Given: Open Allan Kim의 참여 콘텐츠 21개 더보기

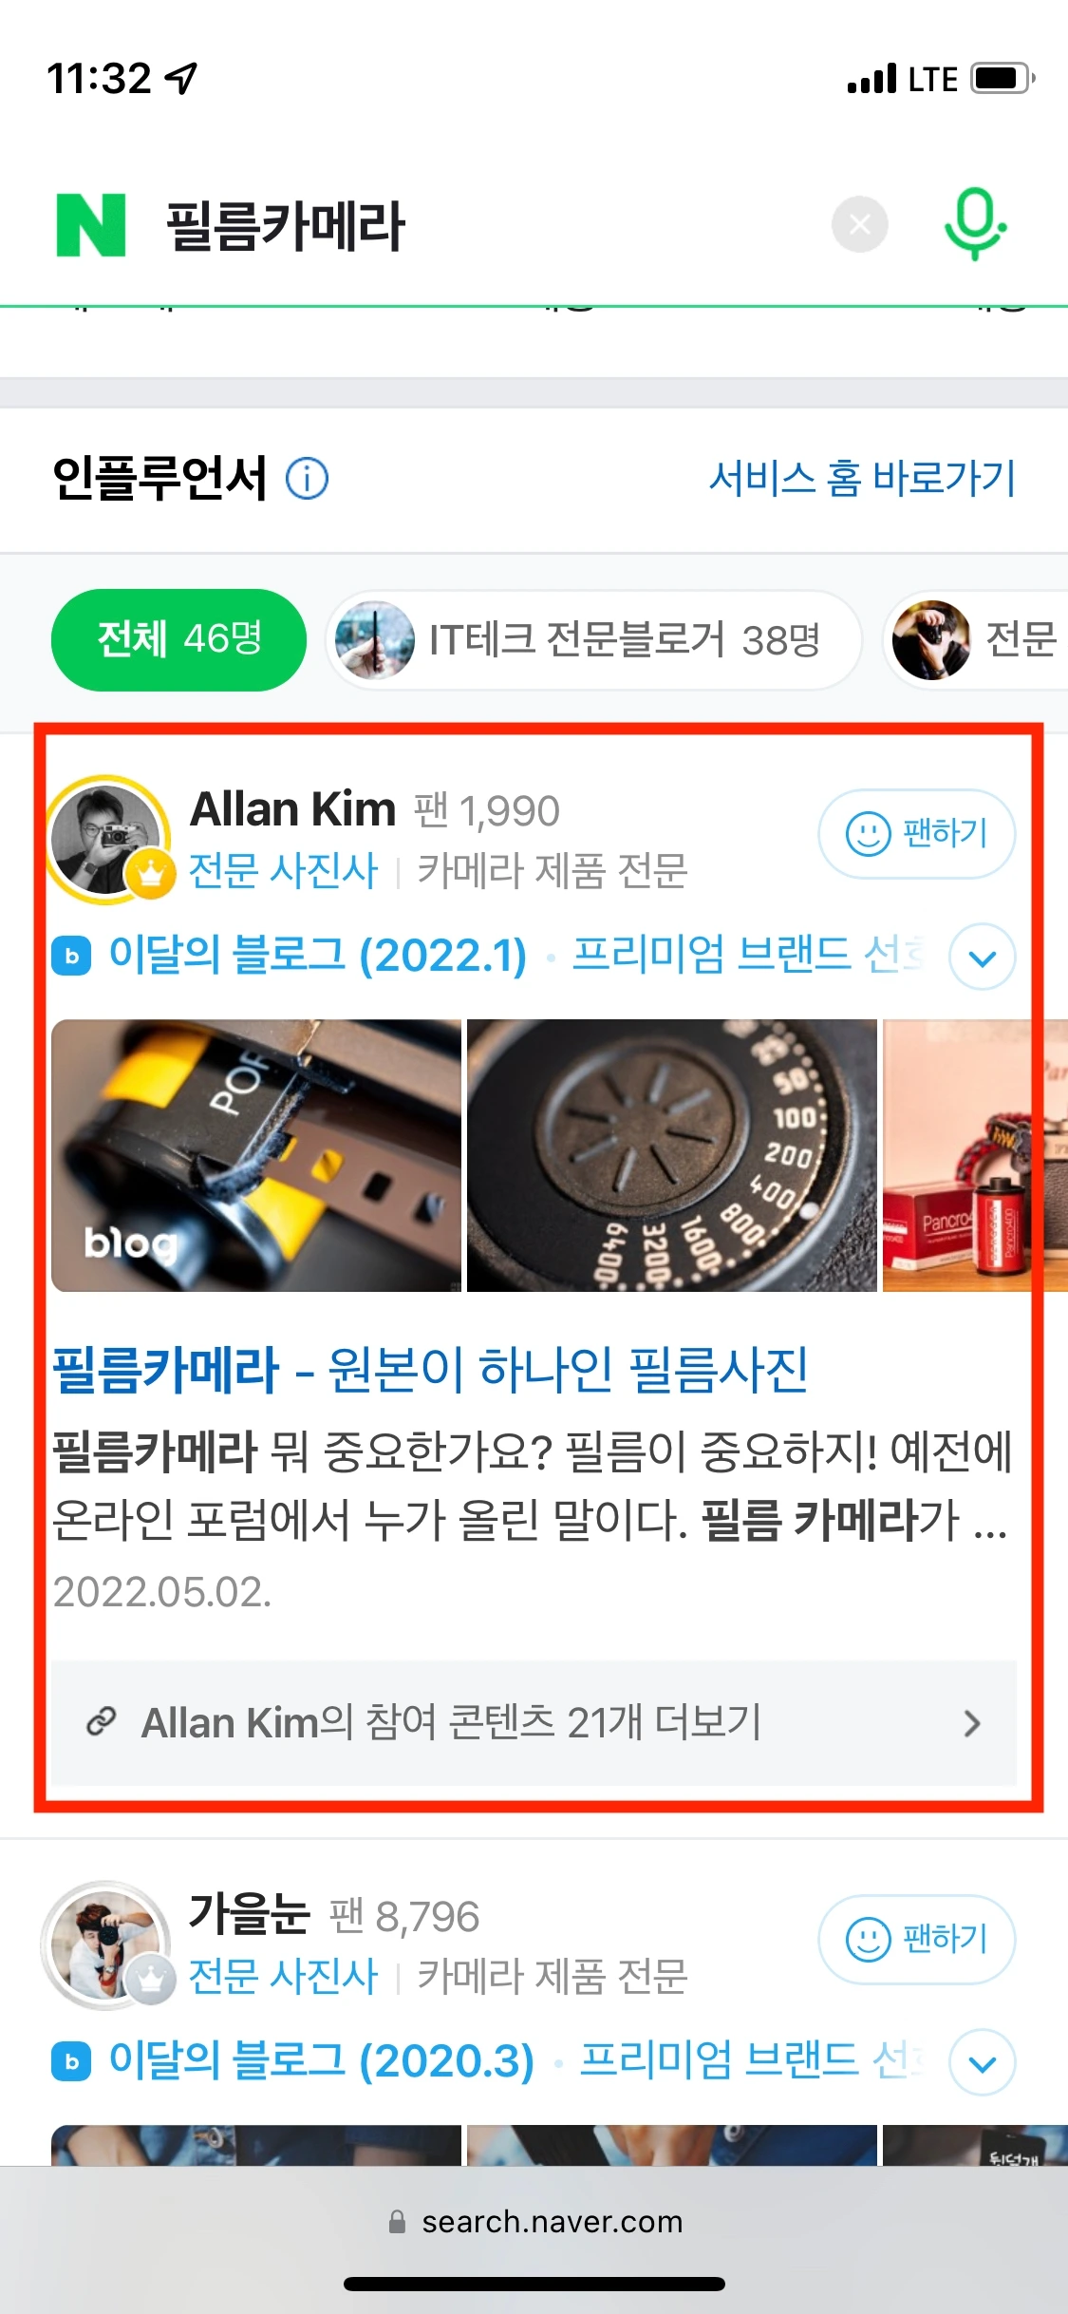Looking at the screenshot, I should tap(534, 1722).
